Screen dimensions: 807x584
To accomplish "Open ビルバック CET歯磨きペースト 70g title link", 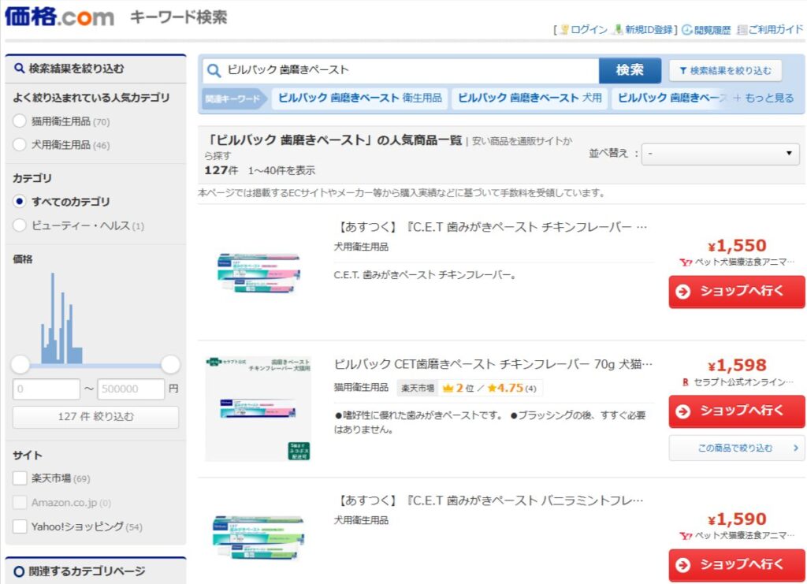I will point(493,364).
